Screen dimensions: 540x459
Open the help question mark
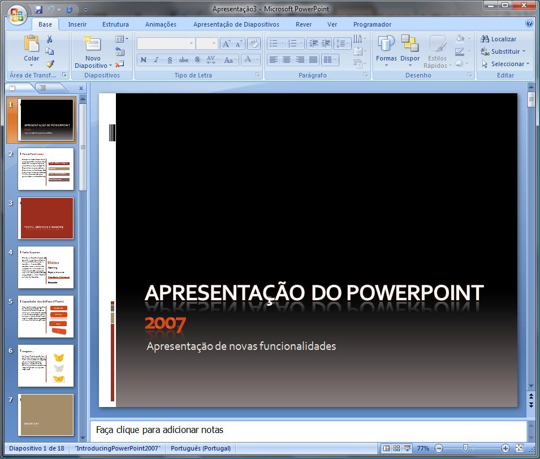click(529, 23)
